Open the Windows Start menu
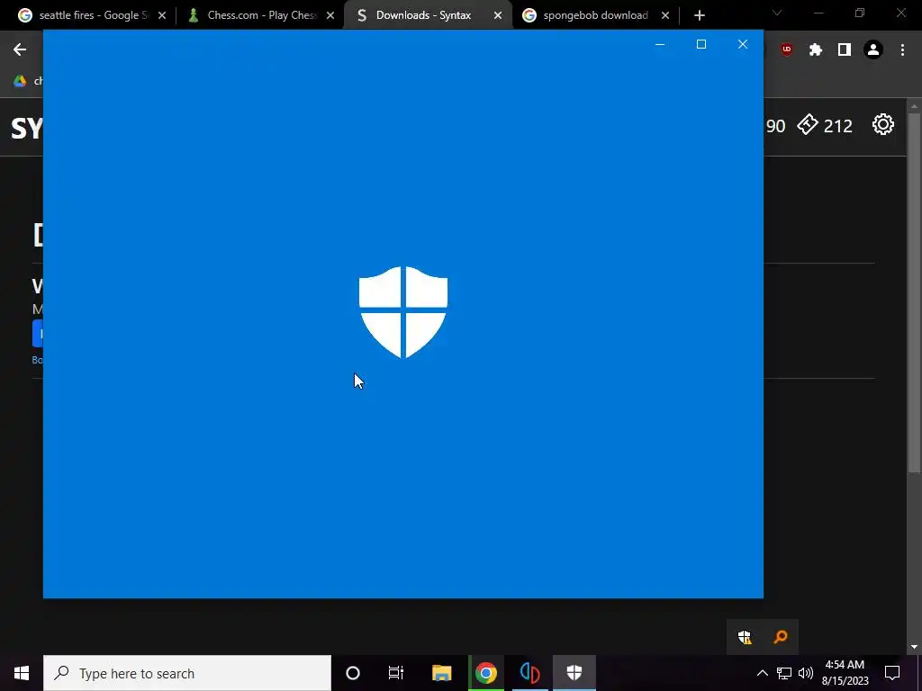The width and height of the screenshot is (922, 691). coord(22,673)
